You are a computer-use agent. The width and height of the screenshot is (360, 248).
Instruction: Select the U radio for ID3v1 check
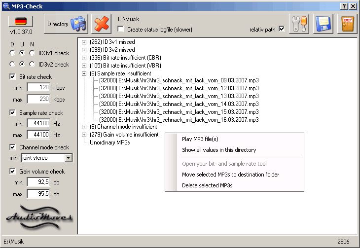pyautogui.click(x=22, y=53)
